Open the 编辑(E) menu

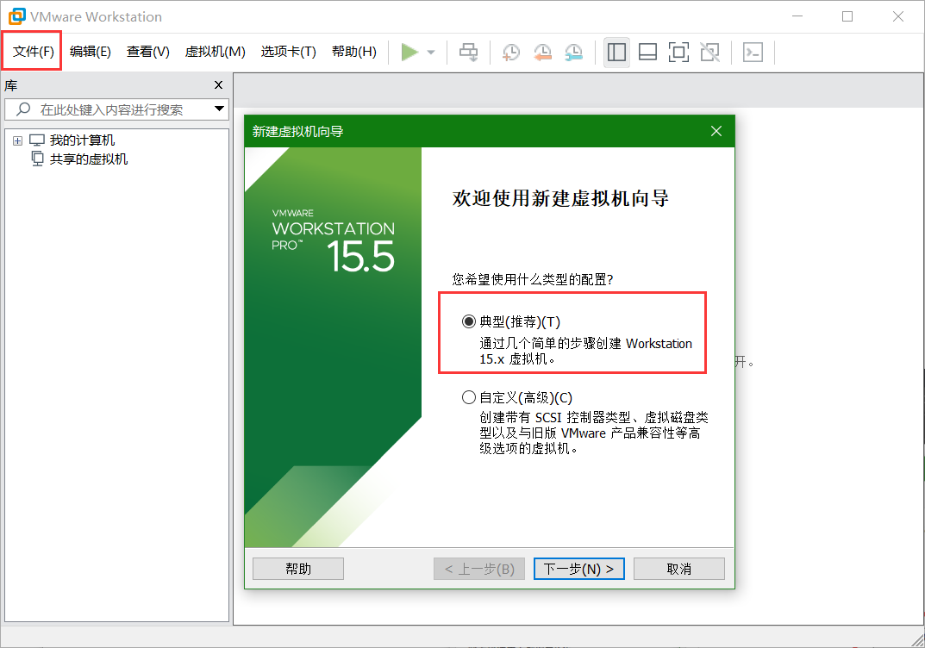(91, 52)
